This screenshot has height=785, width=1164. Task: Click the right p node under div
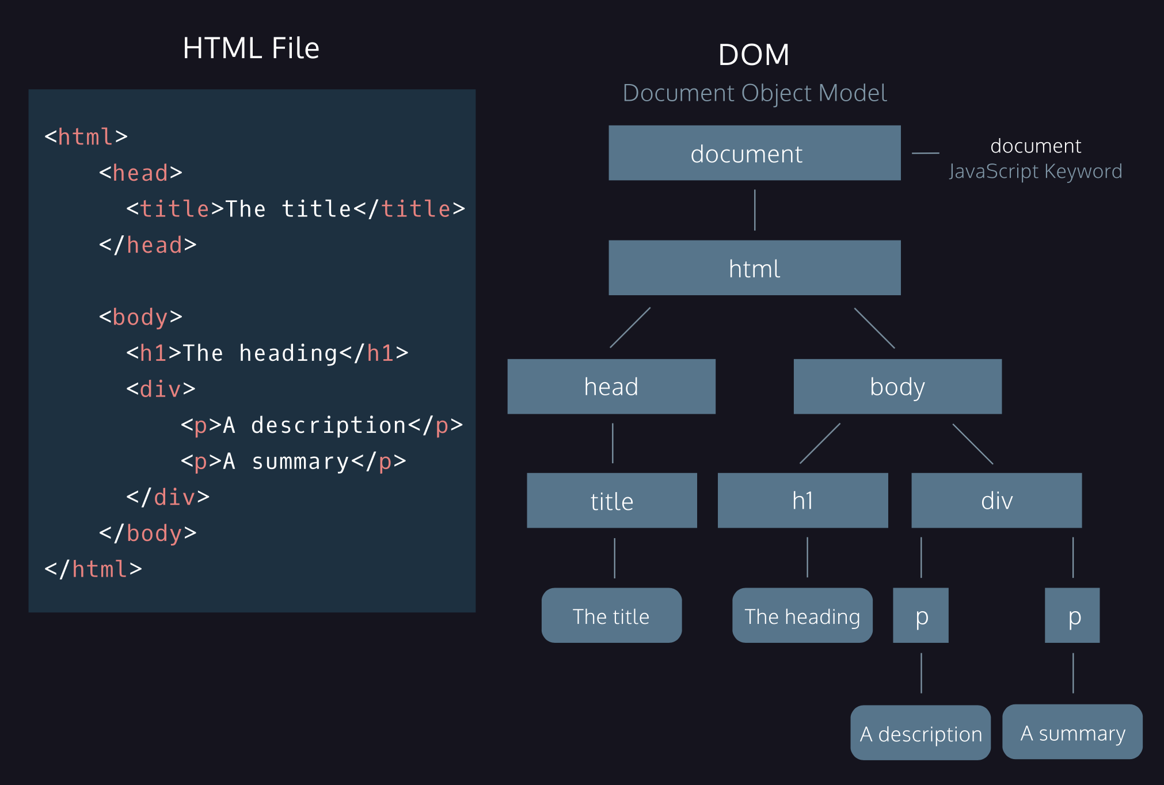click(x=1072, y=615)
